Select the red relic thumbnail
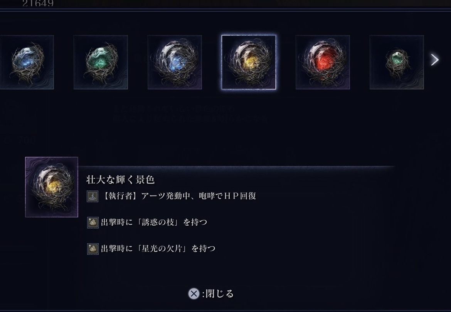 click(323, 62)
